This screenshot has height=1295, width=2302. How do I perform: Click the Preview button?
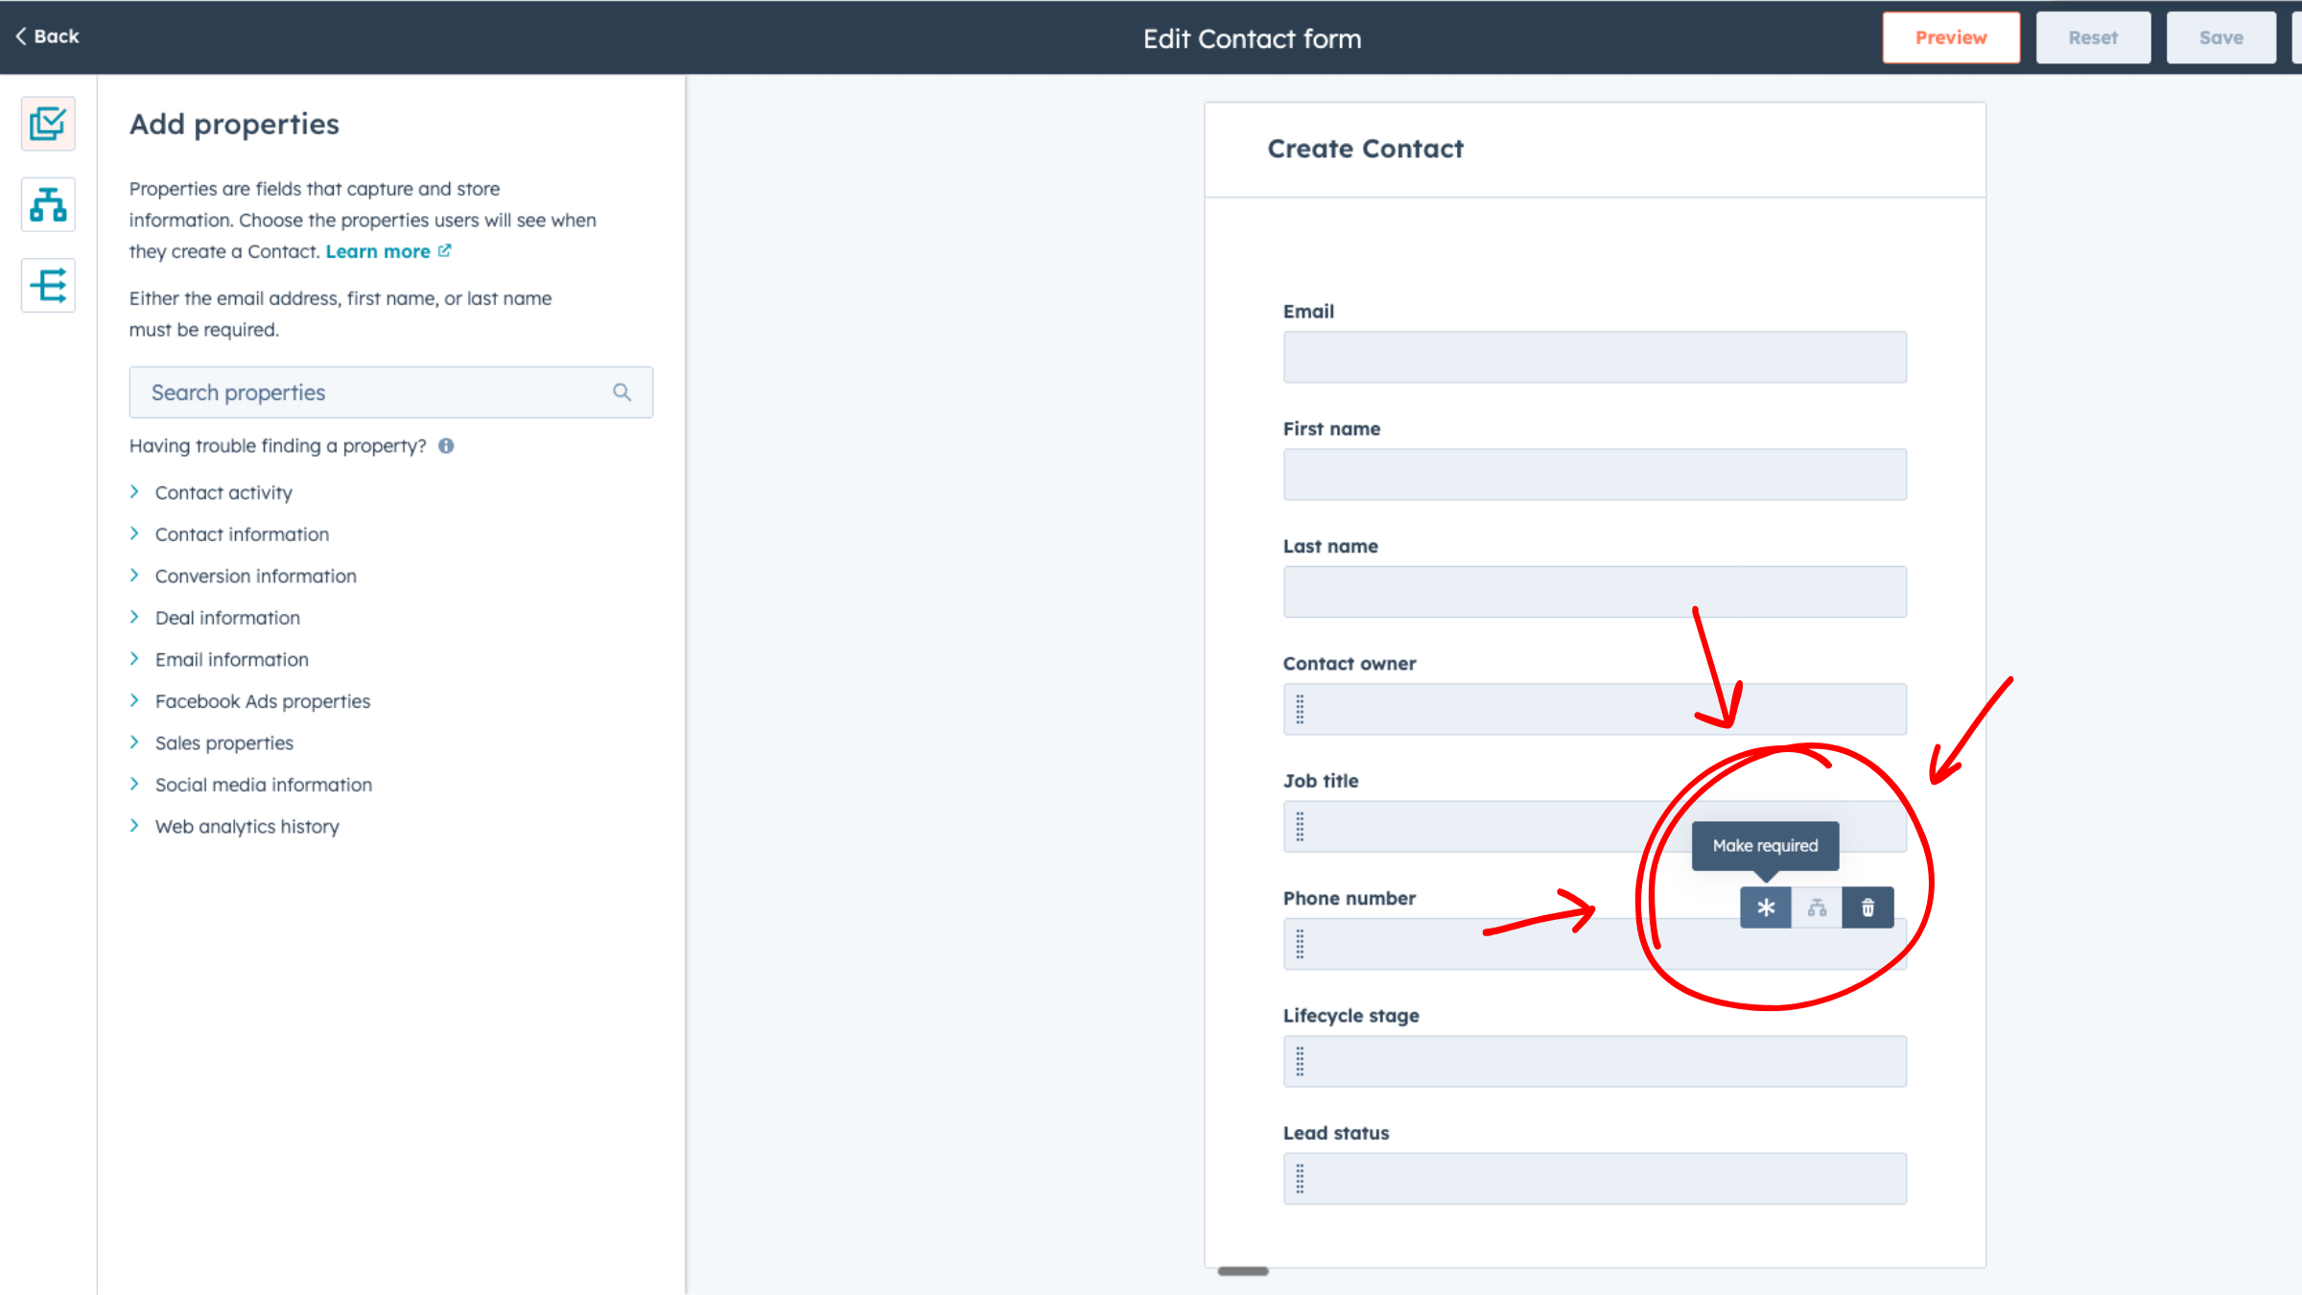click(x=1950, y=37)
